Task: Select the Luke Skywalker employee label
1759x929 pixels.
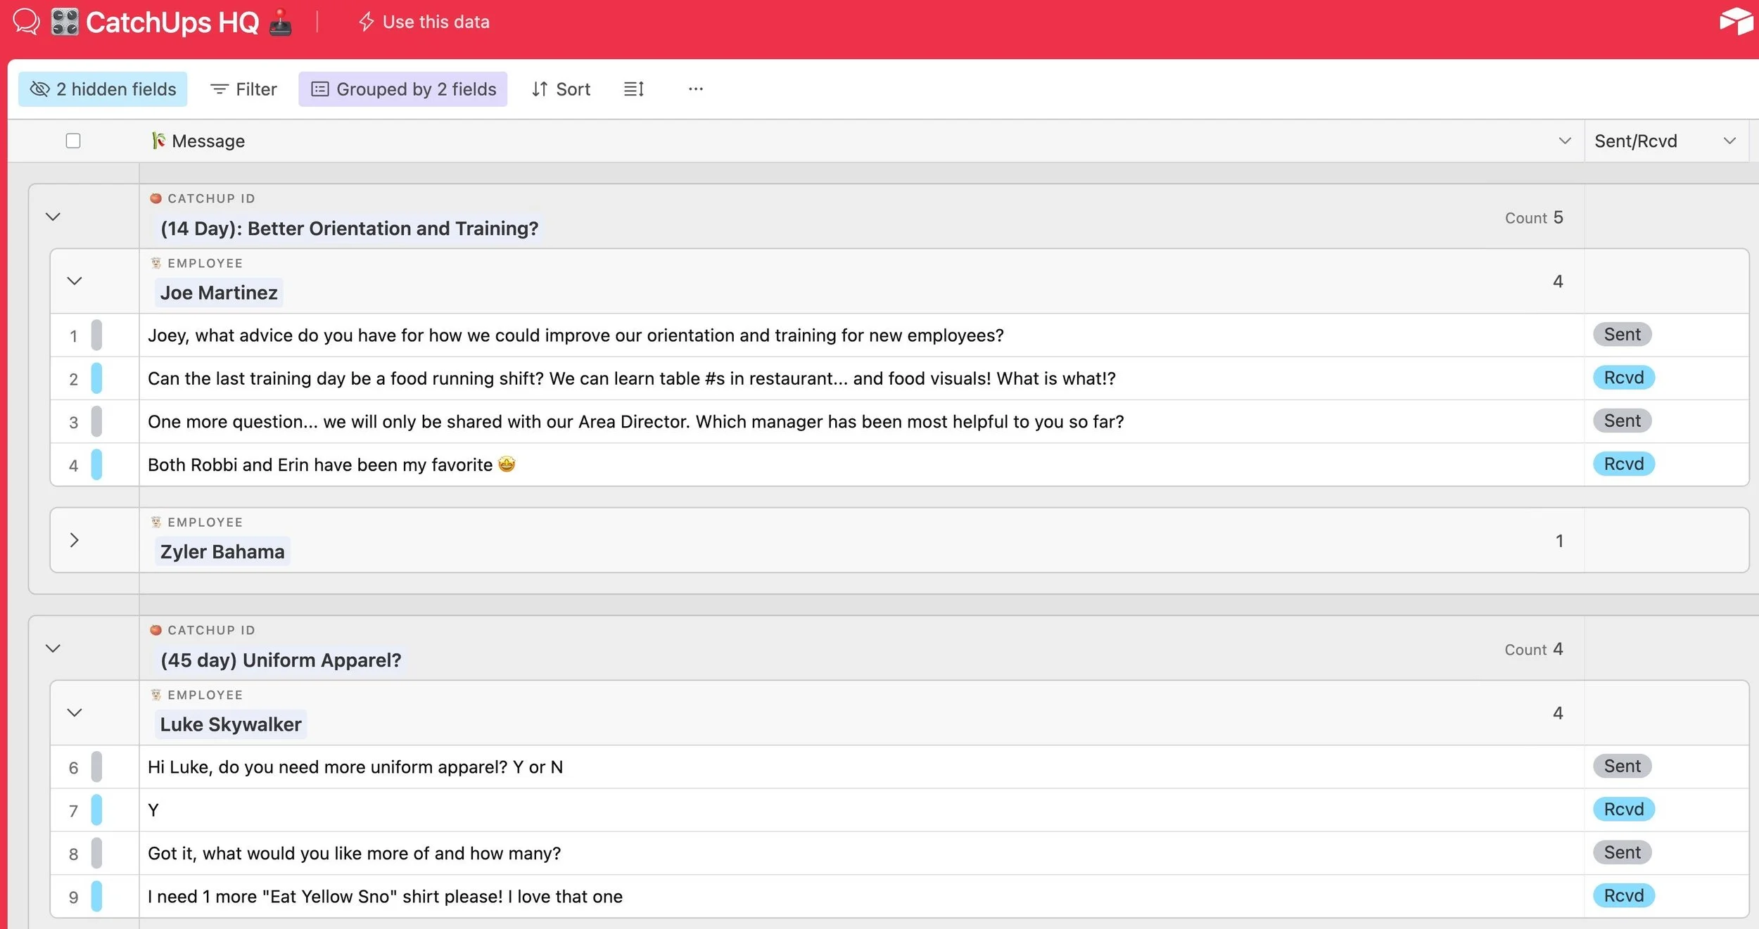Action: 231,724
